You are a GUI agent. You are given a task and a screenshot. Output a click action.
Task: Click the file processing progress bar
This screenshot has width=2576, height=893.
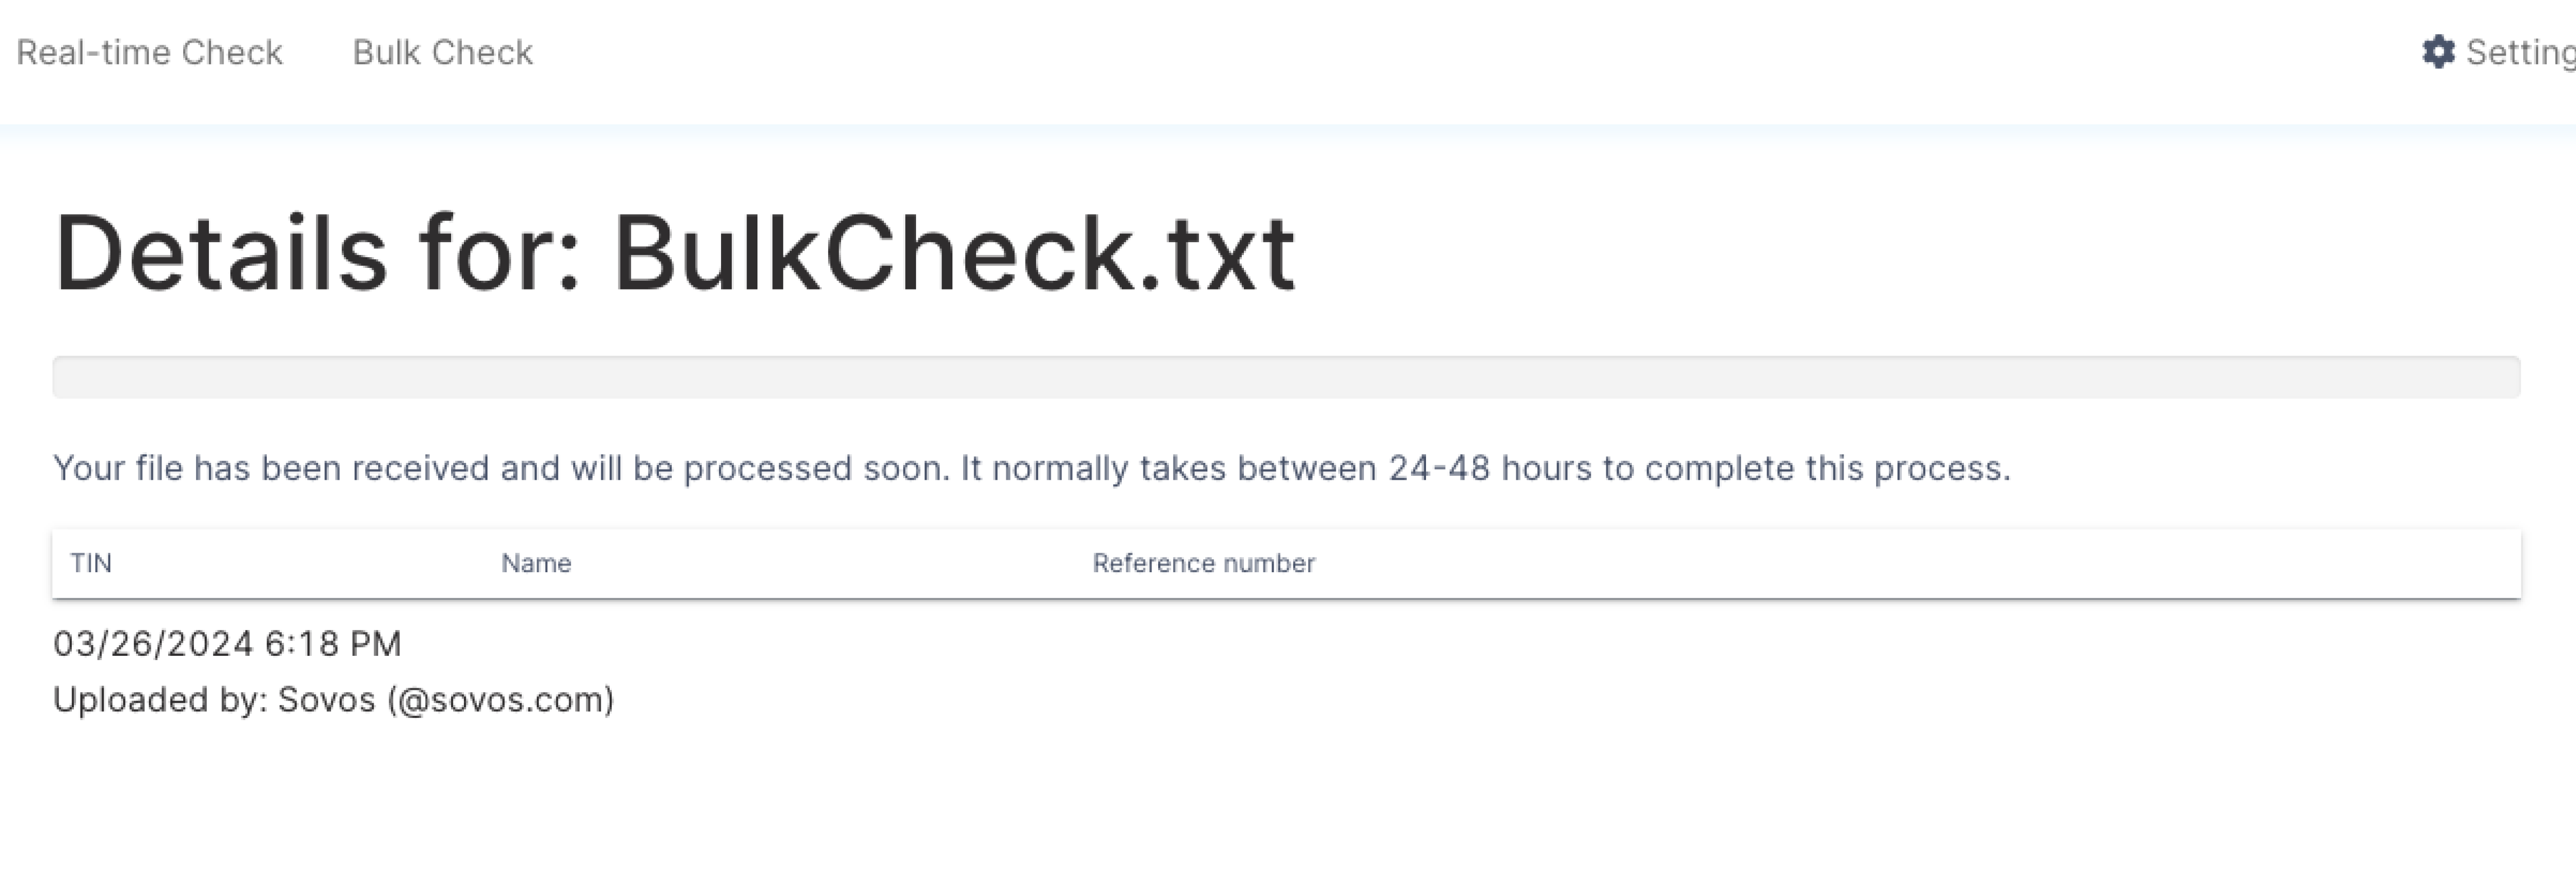(x=1286, y=377)
